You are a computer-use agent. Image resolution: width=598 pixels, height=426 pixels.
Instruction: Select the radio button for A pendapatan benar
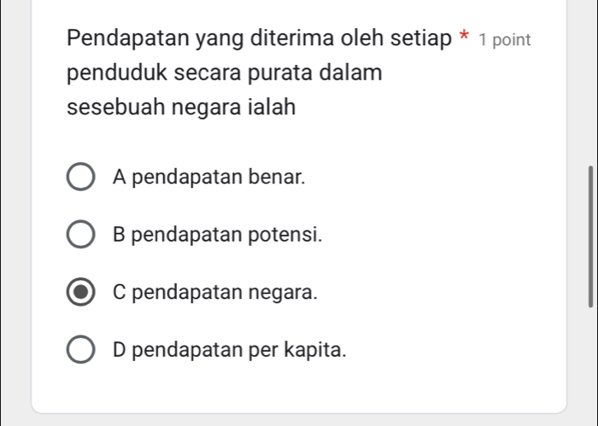tap(81, 178)
